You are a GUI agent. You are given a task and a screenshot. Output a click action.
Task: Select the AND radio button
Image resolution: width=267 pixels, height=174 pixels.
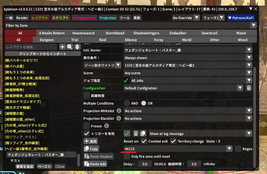[127, 103]
